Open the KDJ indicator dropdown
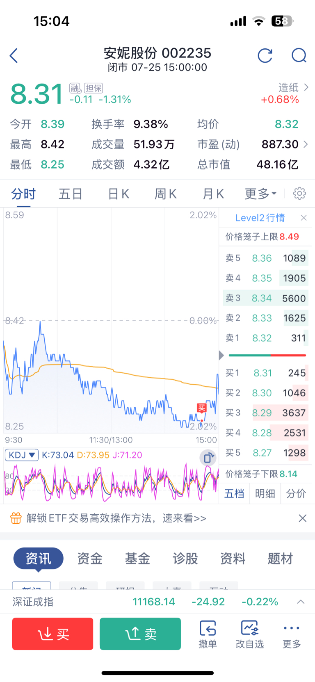315x682 pixels. point(22,455)
